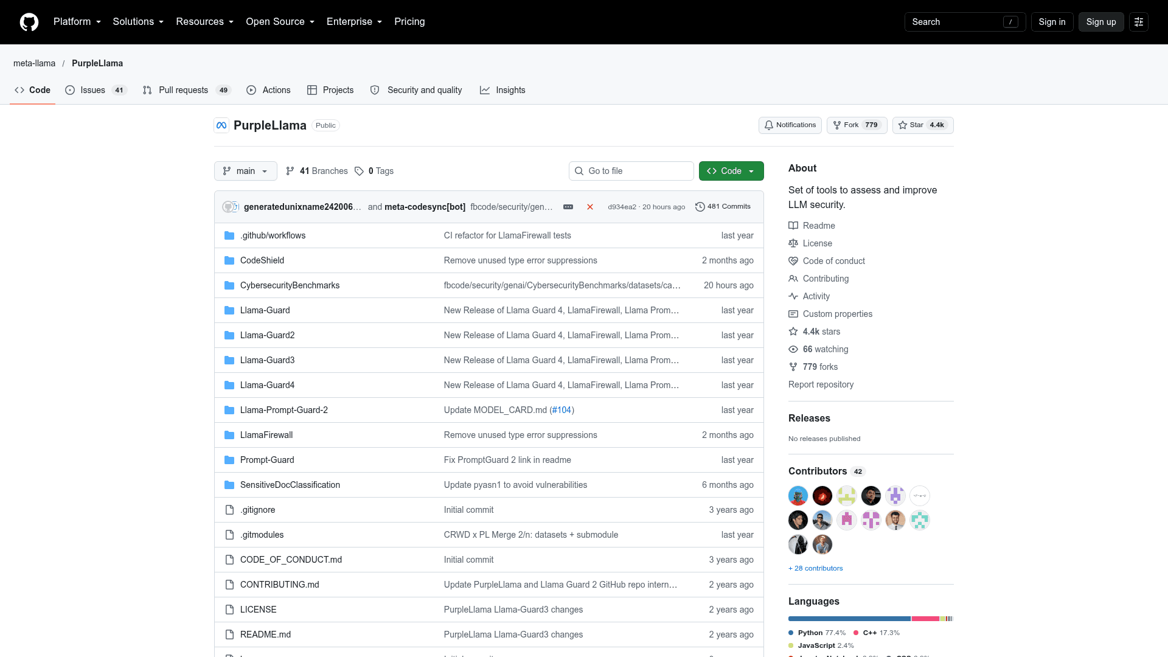
Task: Click the history clock icon next to 481 Commits
Action: point(700,207)
